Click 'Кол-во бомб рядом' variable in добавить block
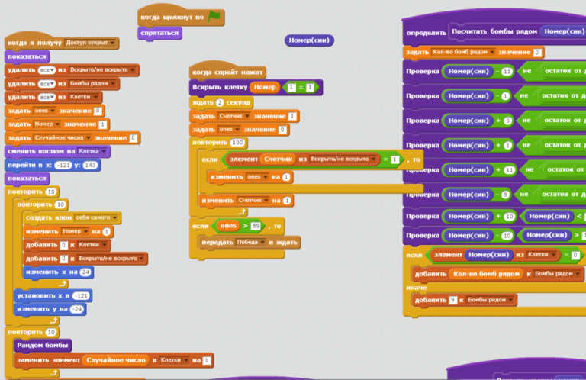 click(486, 274)
